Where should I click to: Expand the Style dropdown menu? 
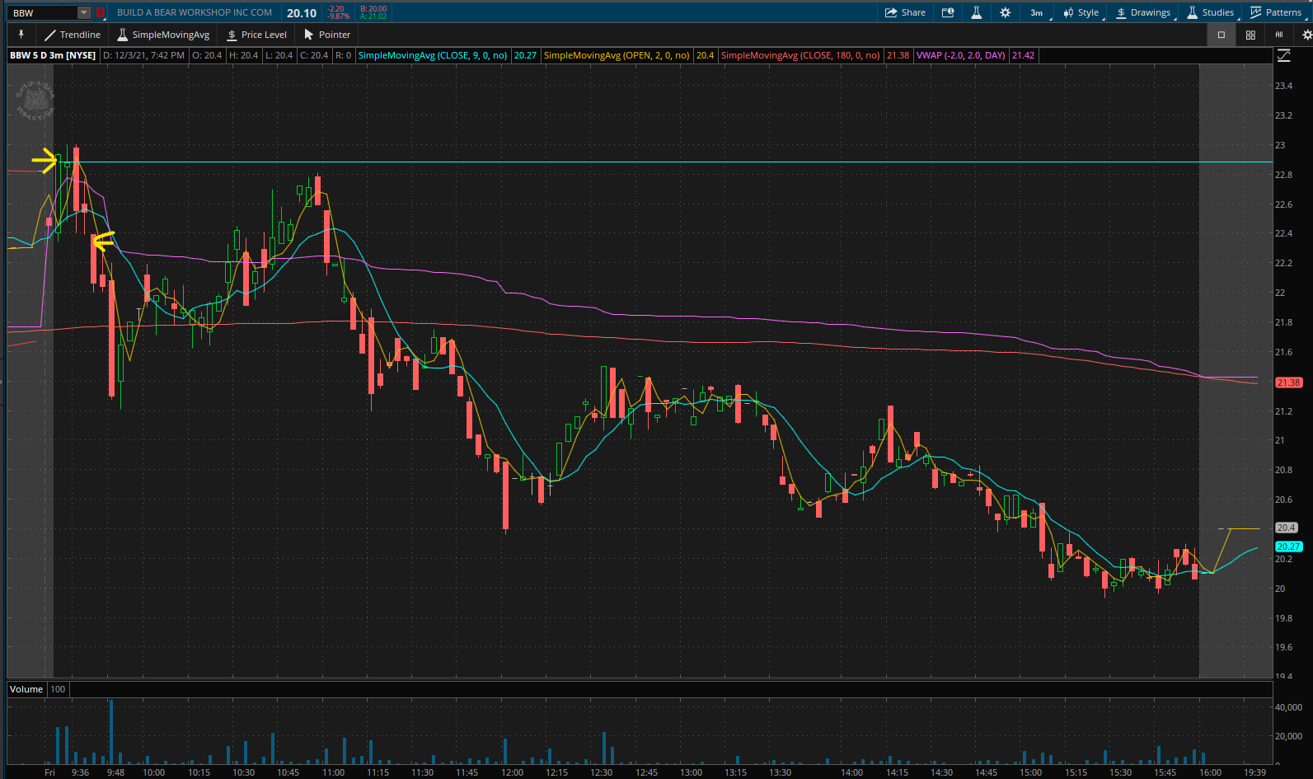1081,12
